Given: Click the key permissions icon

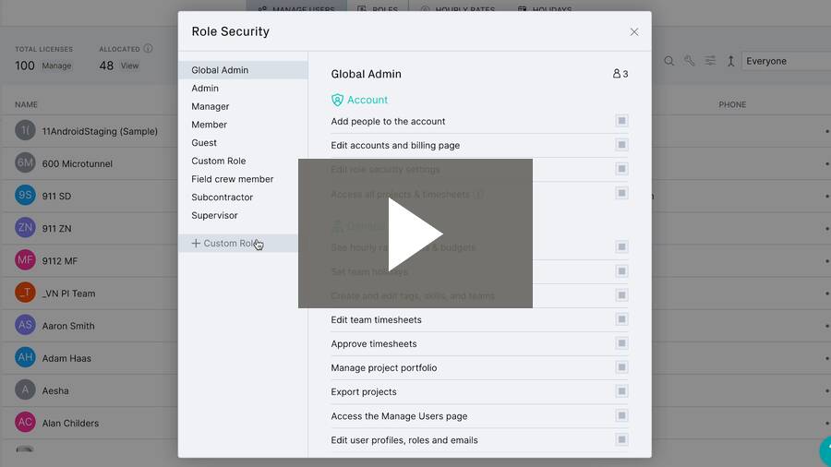Looking at the screenshot, I should click(690, 62).
